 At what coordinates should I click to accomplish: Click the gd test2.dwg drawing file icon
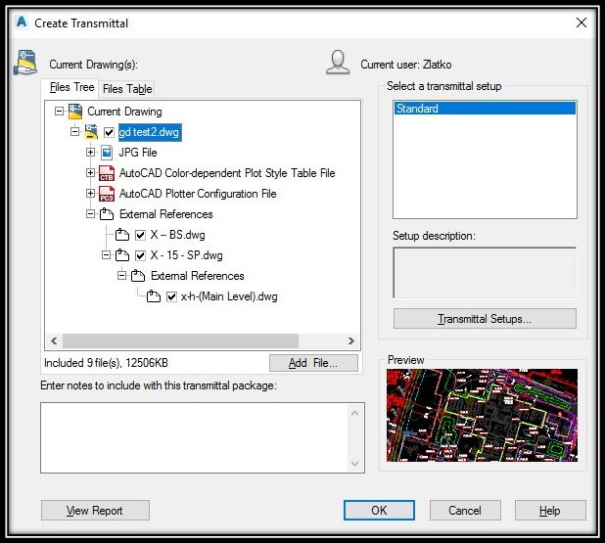click(91, 132)
